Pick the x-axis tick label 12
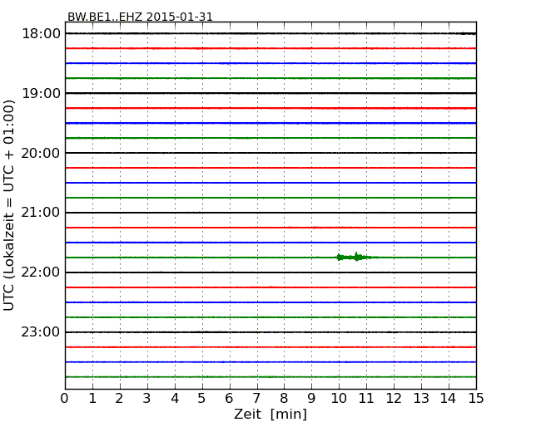 pyautogui.click(x=394, y=398)
